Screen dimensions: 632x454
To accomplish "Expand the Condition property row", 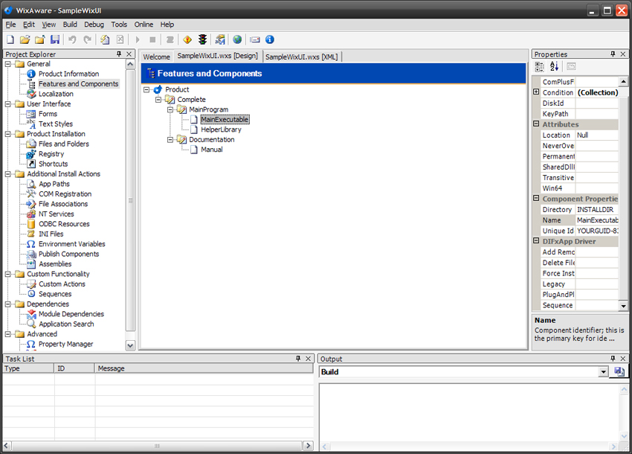I will tap(536, 92).
